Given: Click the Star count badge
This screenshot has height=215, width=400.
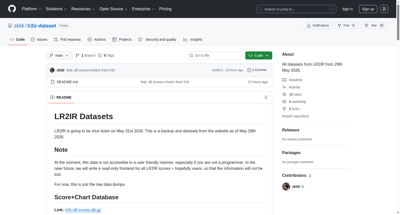Looking at the screenshot, I should click(x=381, y=25).
